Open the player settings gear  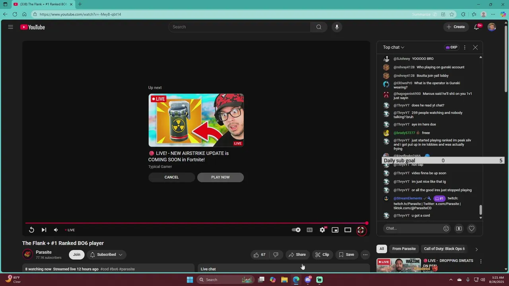pyautogui.click(x=322, y=230)
